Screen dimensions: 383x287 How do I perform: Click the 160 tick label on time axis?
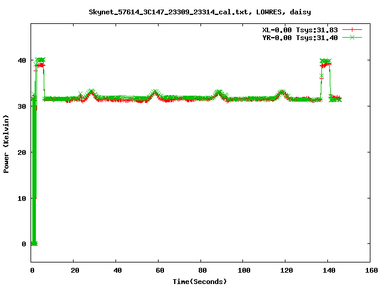(x=370, y=271)
